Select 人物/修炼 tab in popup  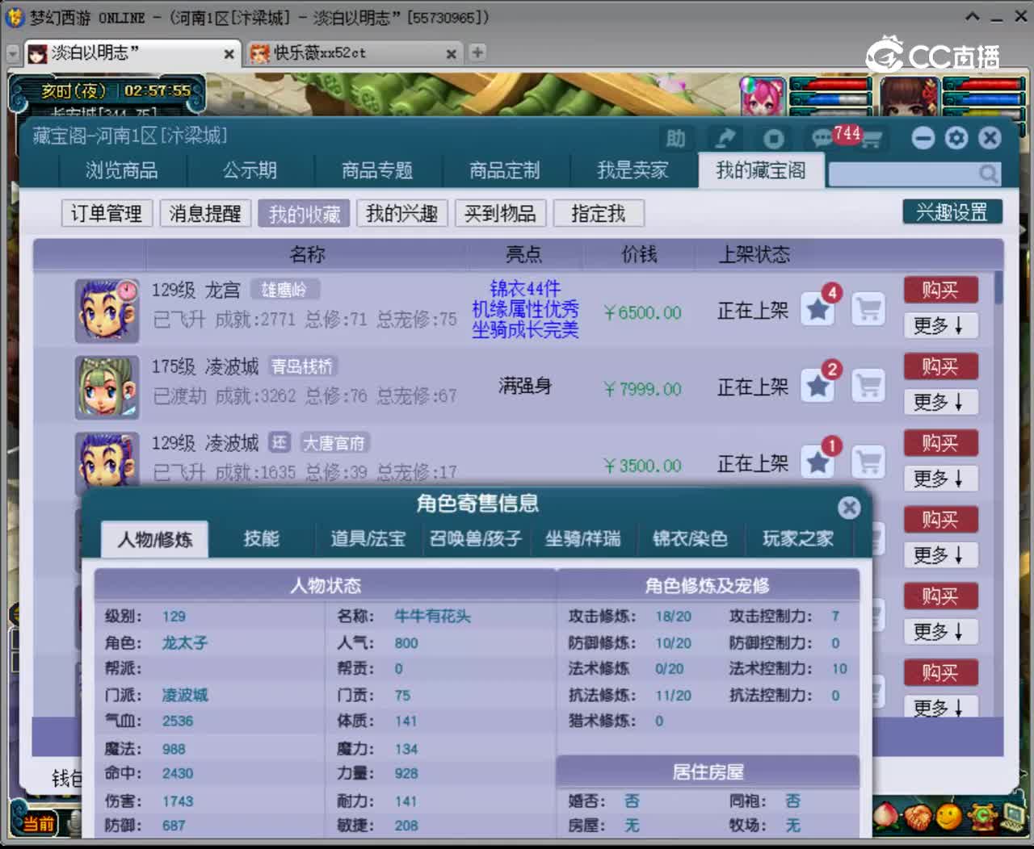click(154, 539)
